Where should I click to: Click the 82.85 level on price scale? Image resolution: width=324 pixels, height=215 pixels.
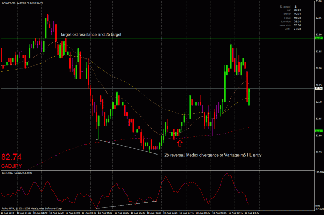[x=318, y=51]
